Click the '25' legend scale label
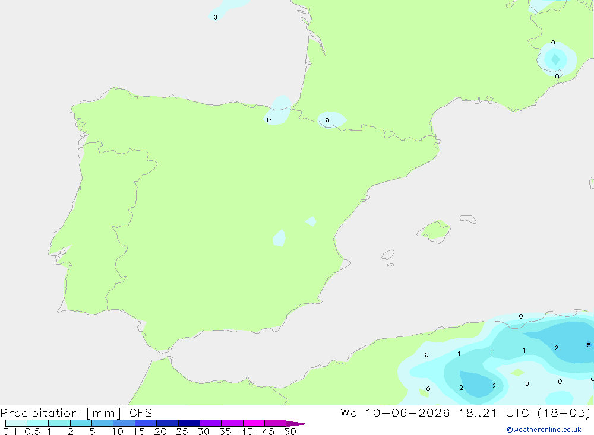Screen dimensions: 594x435 [182, 431]
